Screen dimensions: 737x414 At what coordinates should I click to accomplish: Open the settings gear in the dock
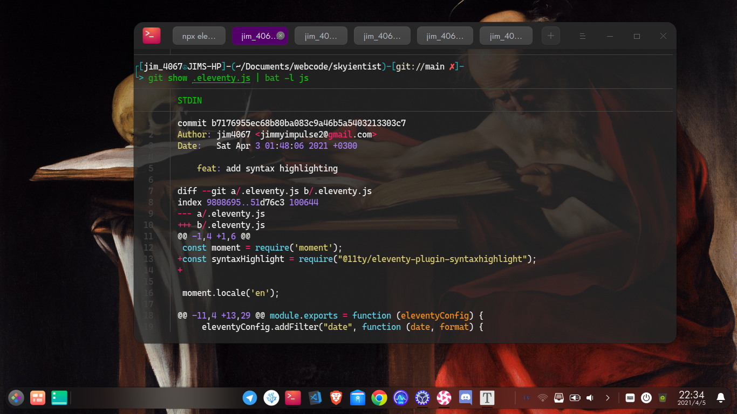422,398
